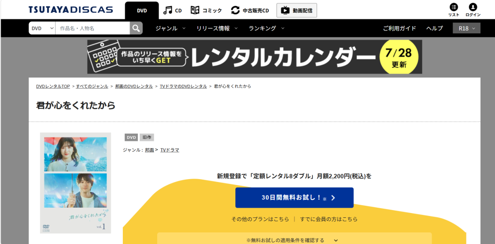Click the レンタルカレンダー banner
Viewport: 495px width, 244px height.
tap(254, 57)
